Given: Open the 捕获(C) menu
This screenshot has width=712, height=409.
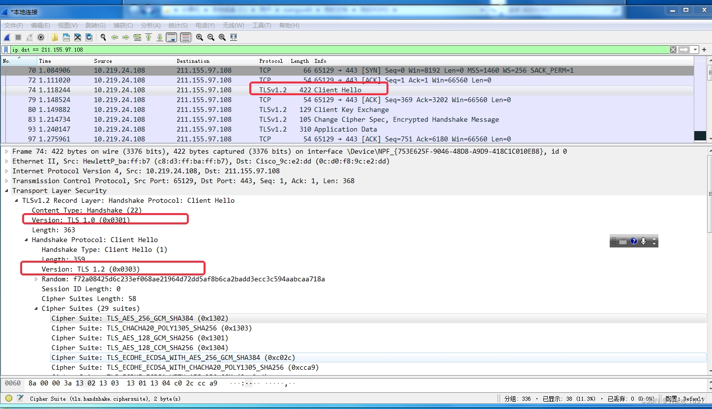Looking at the screenshot, I should coord(123,26).
